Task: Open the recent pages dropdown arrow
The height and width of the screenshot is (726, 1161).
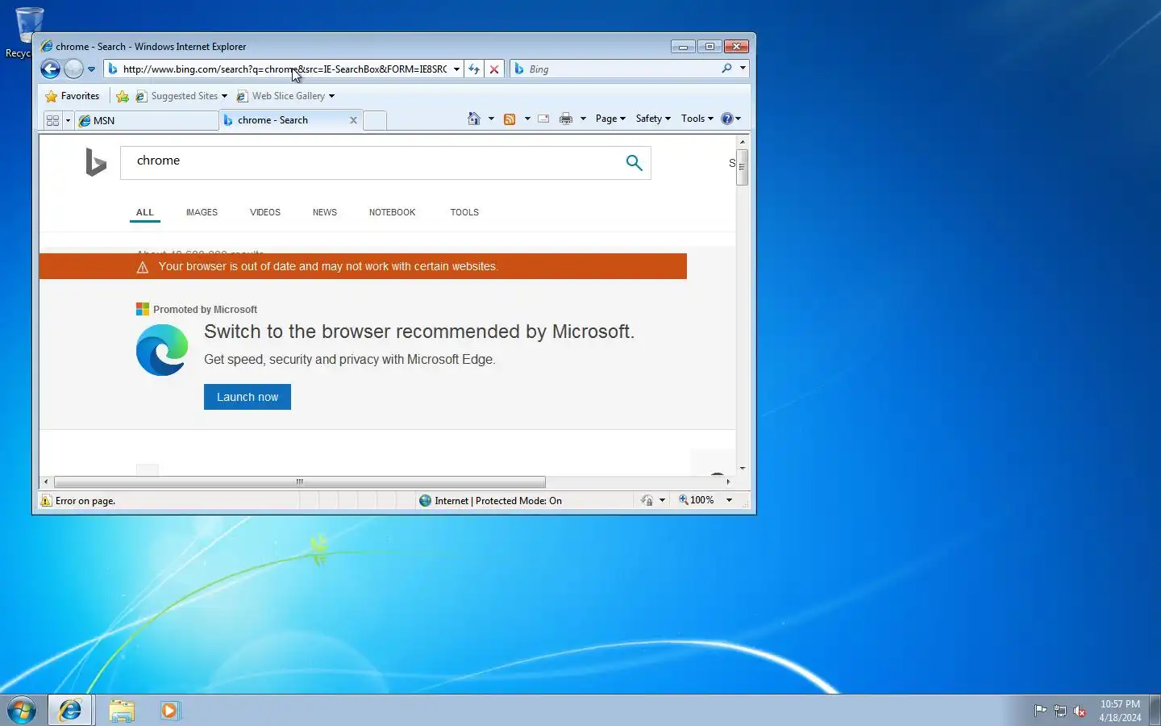Action: [91, 69]
